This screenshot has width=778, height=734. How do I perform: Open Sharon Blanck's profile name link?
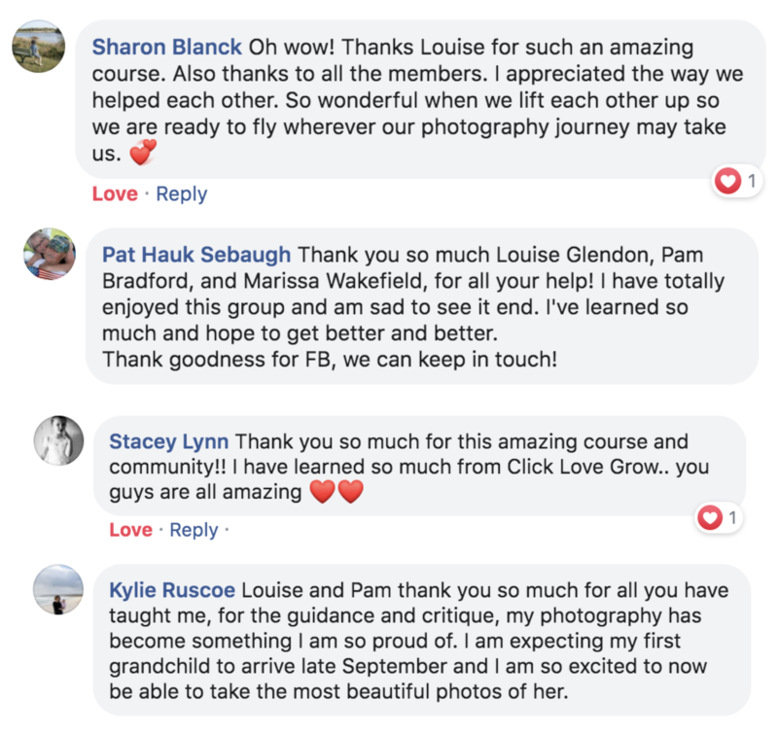pyautogui.click(x=167, y=46)
